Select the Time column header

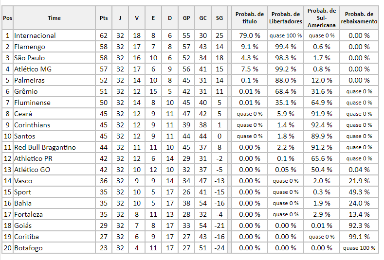pyautogui.click(x=54, y=18)
